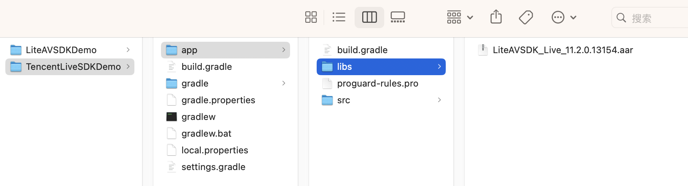Switch to gallery view

tap(398, 17)
